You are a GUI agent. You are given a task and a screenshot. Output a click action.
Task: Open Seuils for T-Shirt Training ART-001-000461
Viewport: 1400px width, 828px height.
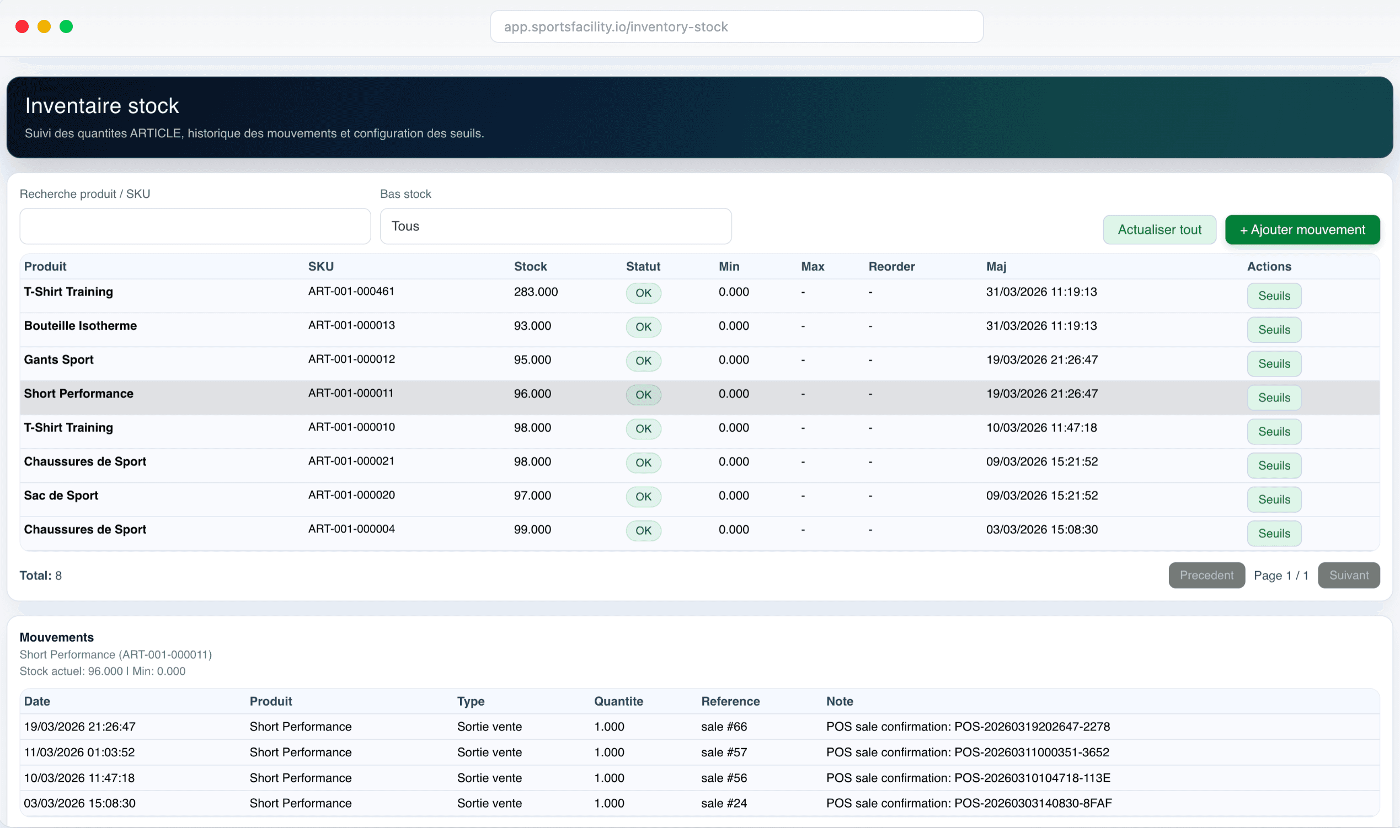coord(1273,295)
